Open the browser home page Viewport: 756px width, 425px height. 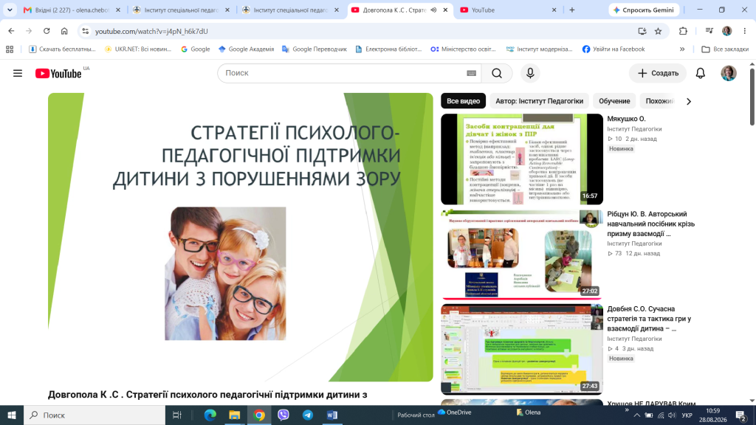tap(64, 31)
